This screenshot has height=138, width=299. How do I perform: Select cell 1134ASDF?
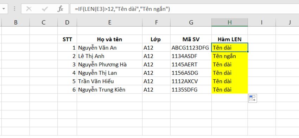[x=191, y=56]
